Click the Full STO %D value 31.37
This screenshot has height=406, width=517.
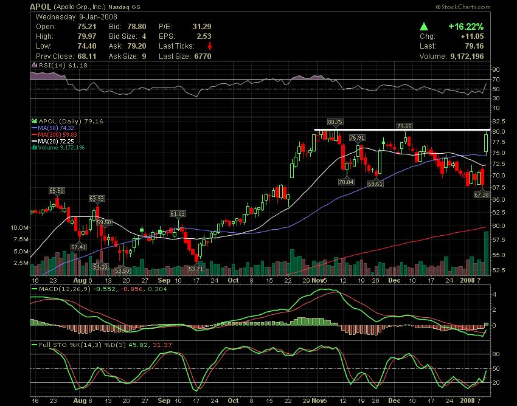tap(162, 345)
